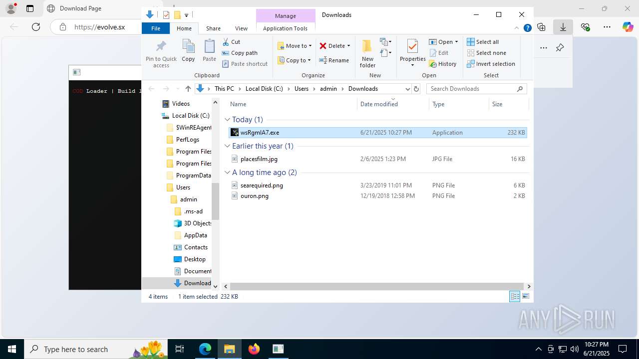Click the horizontal scrollbar in file list

[376, 286]
